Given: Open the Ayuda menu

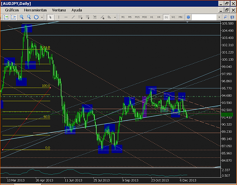Looking at the screenshot, I should click(77, 10).
